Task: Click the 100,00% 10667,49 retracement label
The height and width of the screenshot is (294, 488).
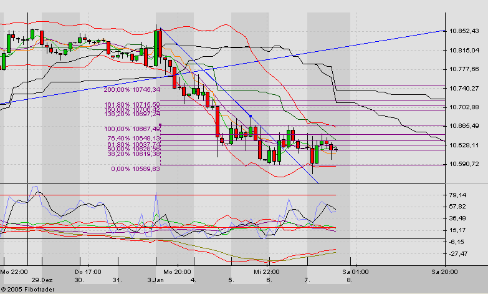Action: (x=132, y=129)
